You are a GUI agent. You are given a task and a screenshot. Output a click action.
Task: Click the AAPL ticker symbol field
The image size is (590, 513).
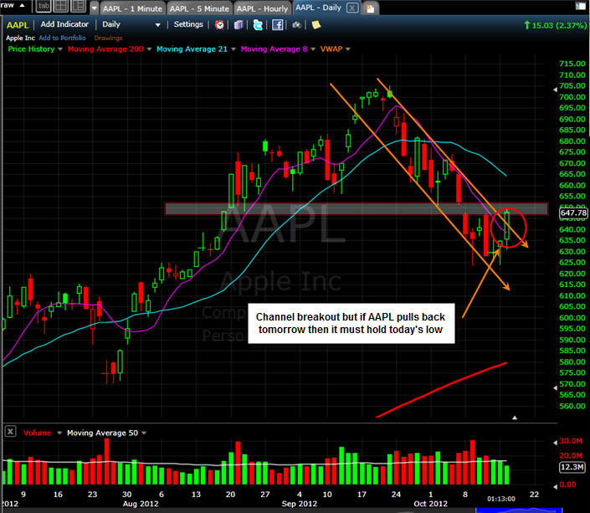18,25
